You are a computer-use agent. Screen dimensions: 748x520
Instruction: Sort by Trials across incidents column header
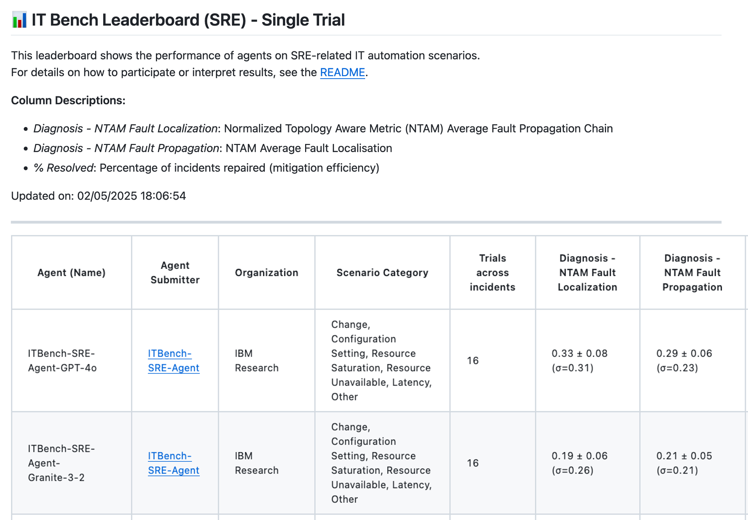pos(492,272)
